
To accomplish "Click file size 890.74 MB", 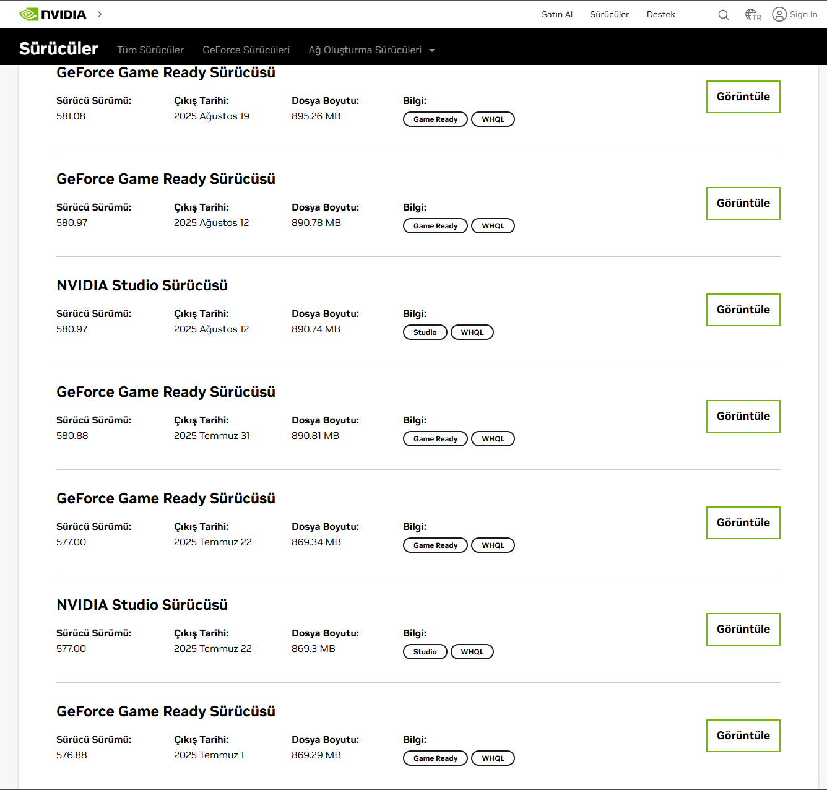I will pyautogui.click(x=316, y=329).
